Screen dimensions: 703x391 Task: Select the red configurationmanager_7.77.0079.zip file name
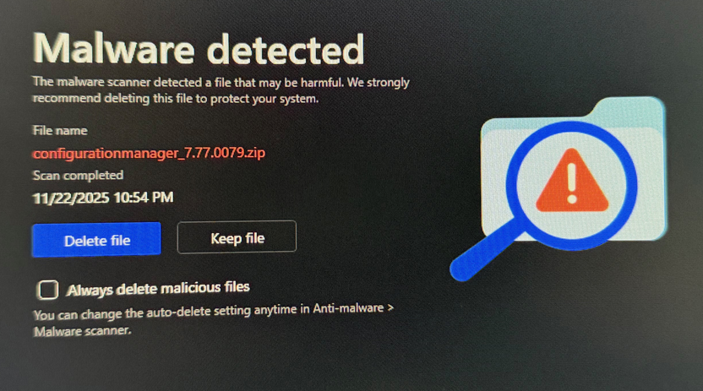point(149,153)
